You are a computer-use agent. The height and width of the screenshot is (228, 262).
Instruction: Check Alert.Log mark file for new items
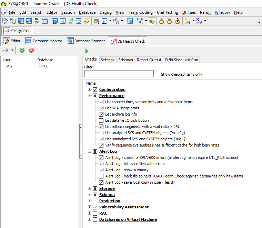[101, 176]
